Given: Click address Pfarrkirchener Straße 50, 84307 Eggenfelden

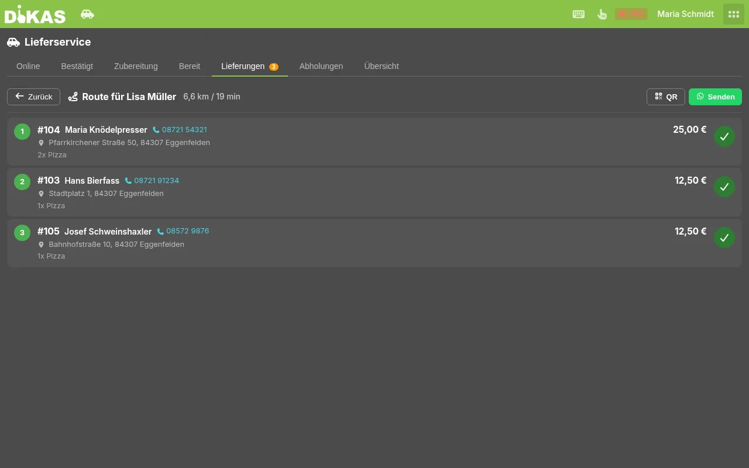Looking at the screenshot, I should [129, 143].
